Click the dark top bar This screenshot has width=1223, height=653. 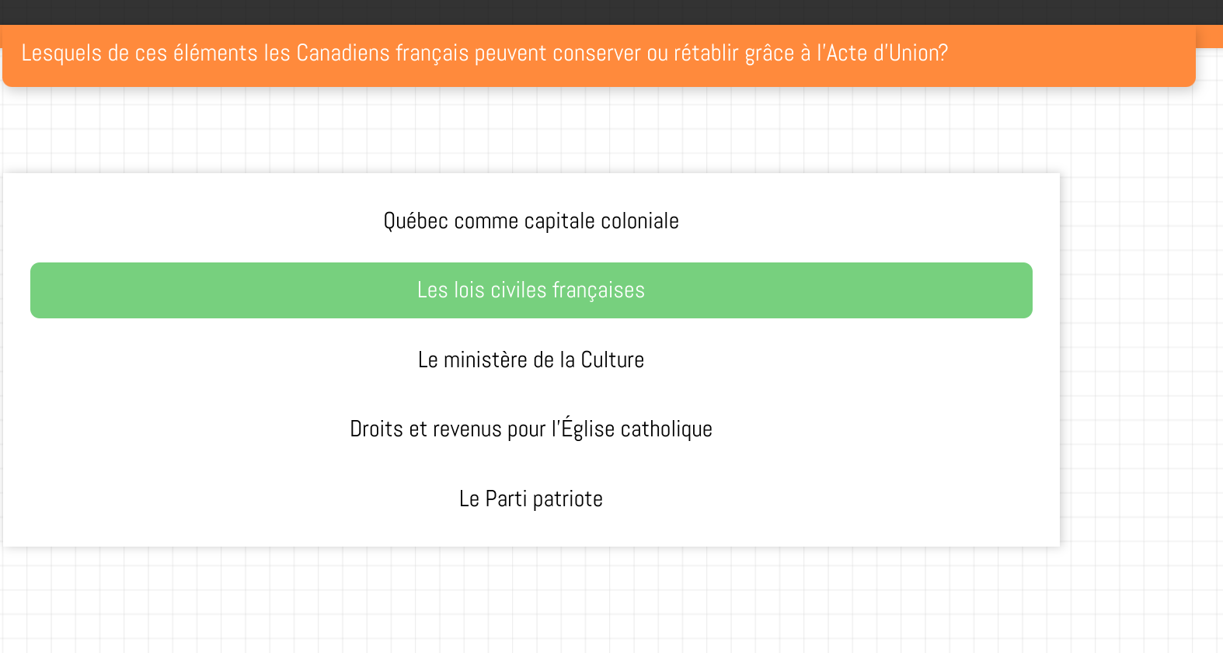tap(611, 12)
